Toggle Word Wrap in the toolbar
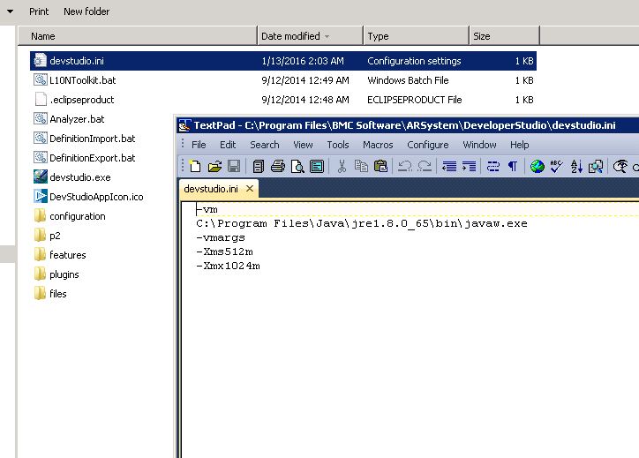 492,166
